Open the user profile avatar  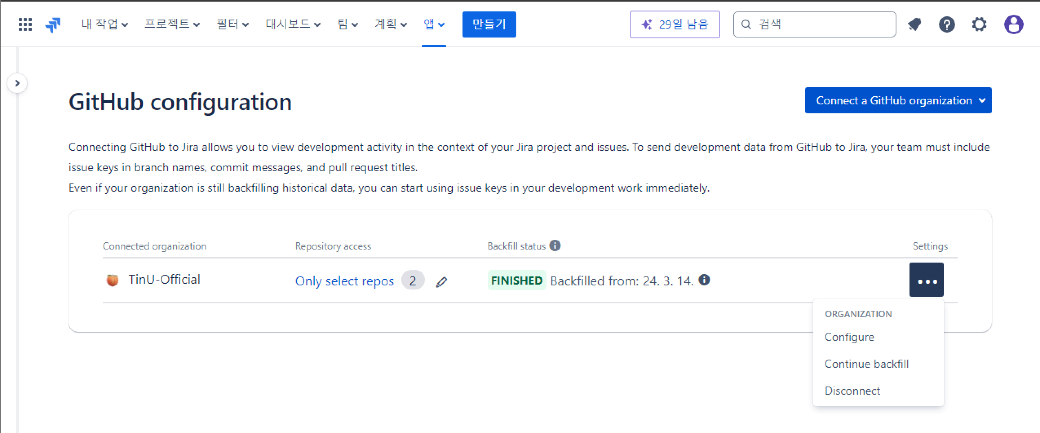click(1013, 24)
